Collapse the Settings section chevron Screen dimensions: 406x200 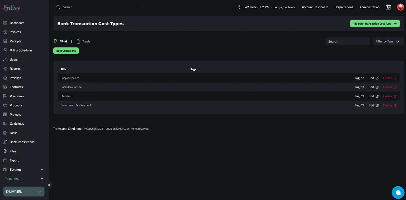tap(42, 170)
